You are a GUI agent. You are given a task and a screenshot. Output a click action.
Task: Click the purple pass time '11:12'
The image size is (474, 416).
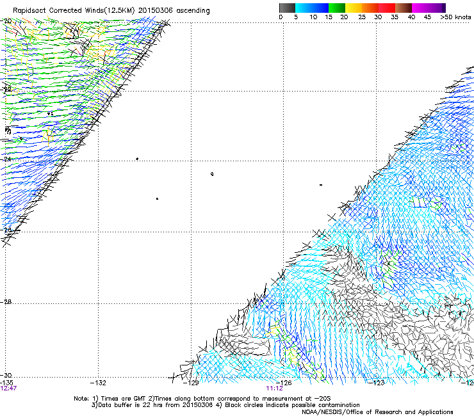click(275, 388)
